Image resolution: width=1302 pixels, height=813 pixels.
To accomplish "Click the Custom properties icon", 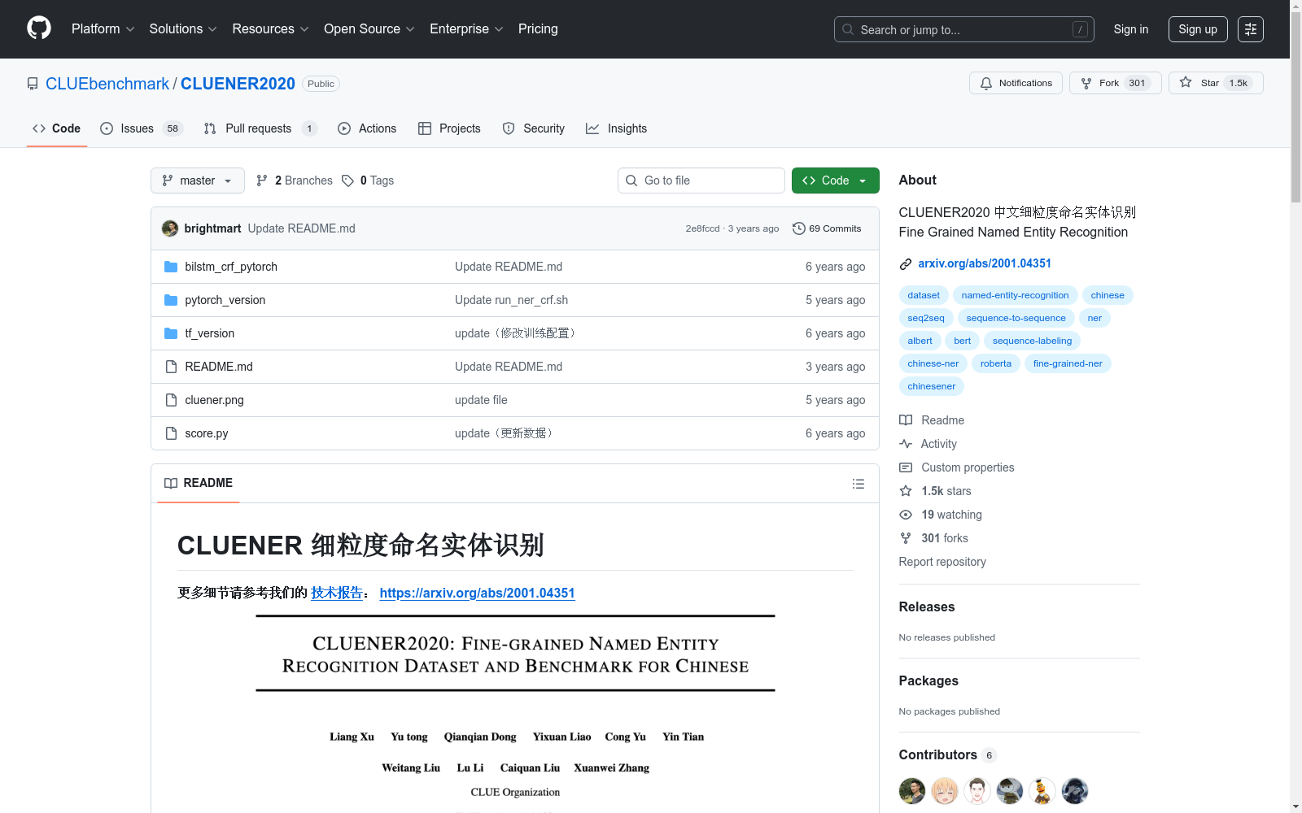I will pos(905,467).
